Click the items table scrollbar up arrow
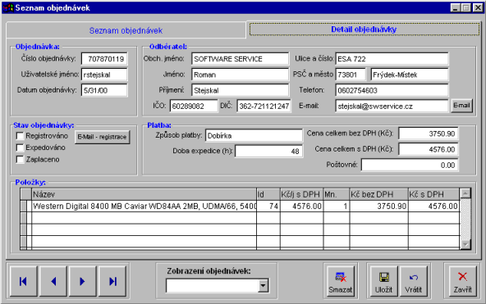Screen dimensions: 486x304 (x=465, y=193)
